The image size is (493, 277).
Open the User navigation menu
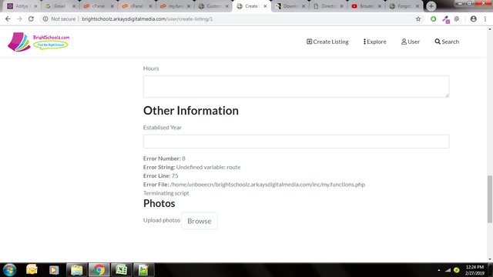coord(411,42)
